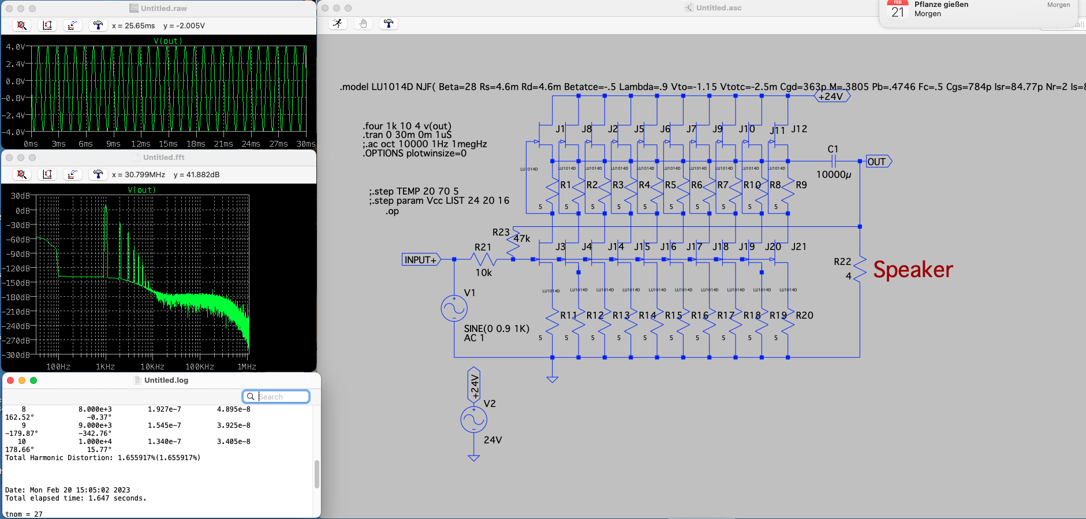Click the Total elapsed time line
The width and height of the screenshot is (1086, 519).
76,498
